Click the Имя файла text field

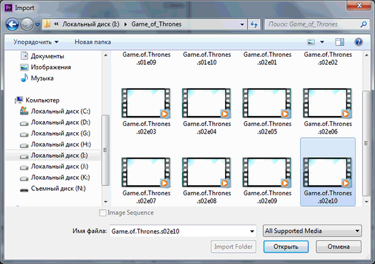[x=182, y=231]
